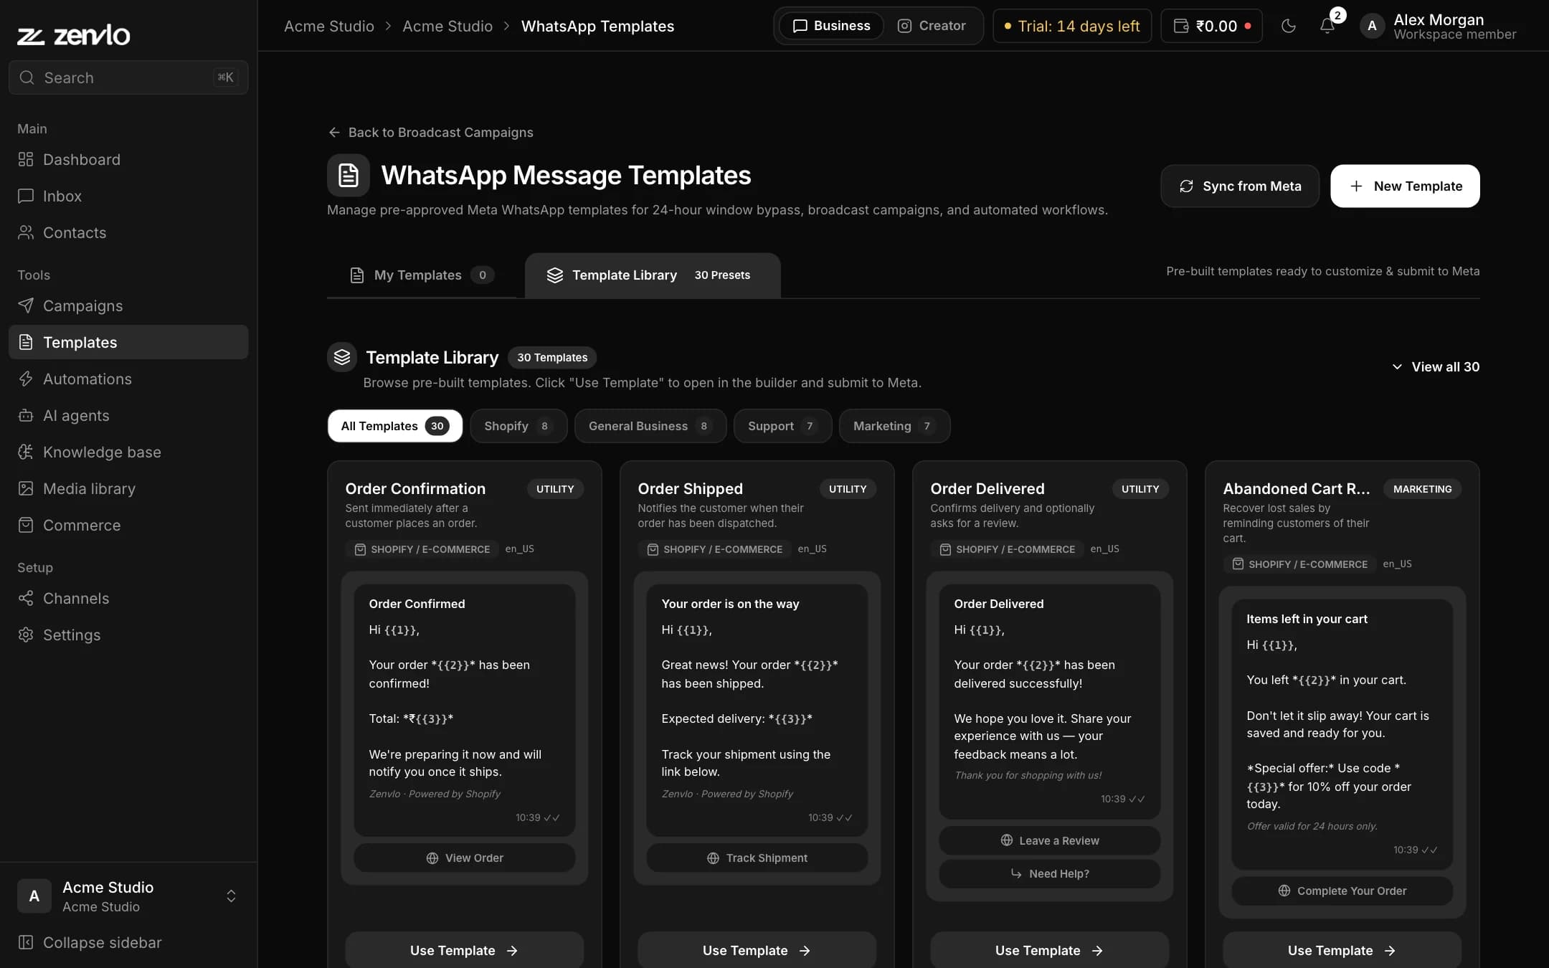The image size is (1549, 968).
Task: Click the Search input field
Action: [x=128, y=77]
